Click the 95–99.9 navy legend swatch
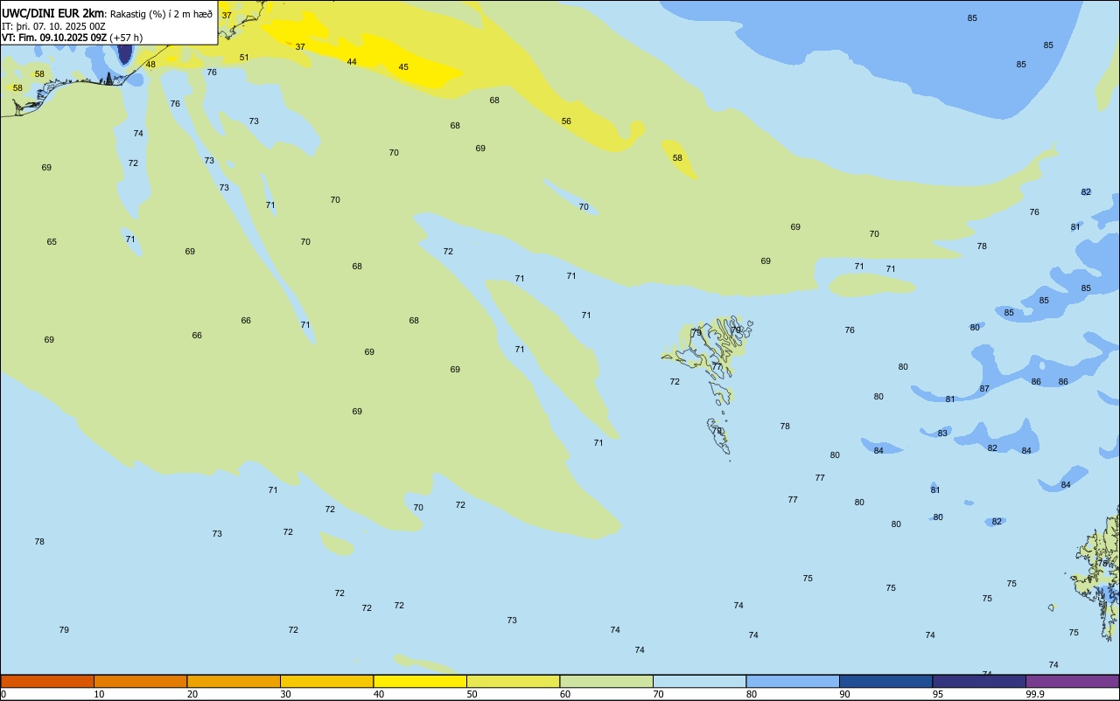 pyautogui.click(x=979, y=681)
